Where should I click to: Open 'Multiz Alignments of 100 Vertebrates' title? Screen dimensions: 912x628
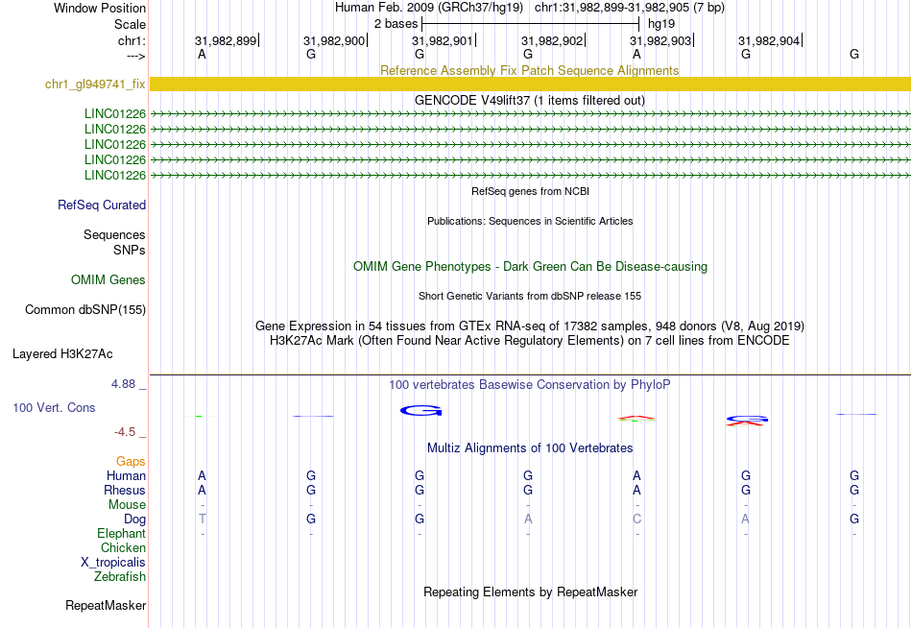tap(530, 448)
